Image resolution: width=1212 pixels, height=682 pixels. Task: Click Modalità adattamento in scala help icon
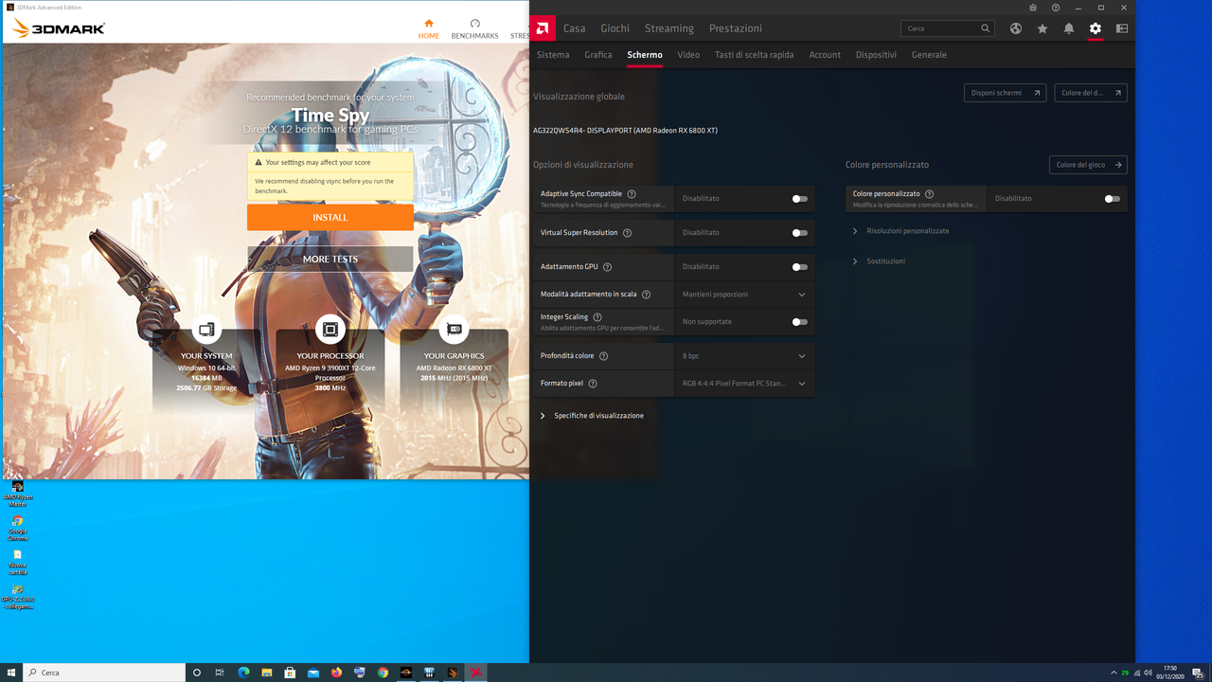pos(646,295)
